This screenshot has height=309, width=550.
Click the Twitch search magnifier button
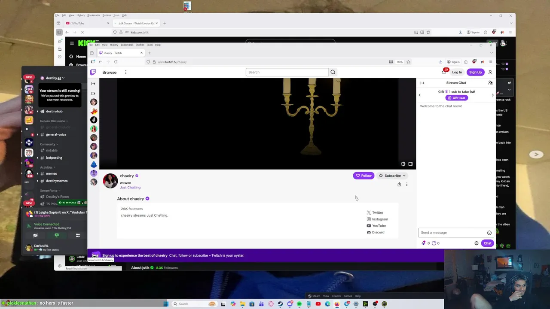click(333, 72)
